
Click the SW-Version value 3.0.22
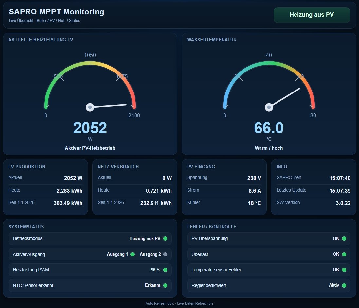click(343, 203)
